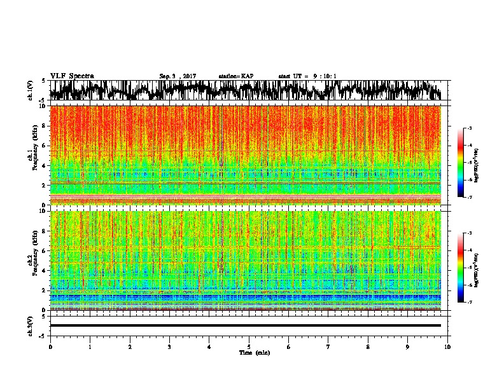Image resolution: width=504 pixels, height=389 pixels.
Task: Click the ch.3 flat black trace
Action: [x=246, y=325]
